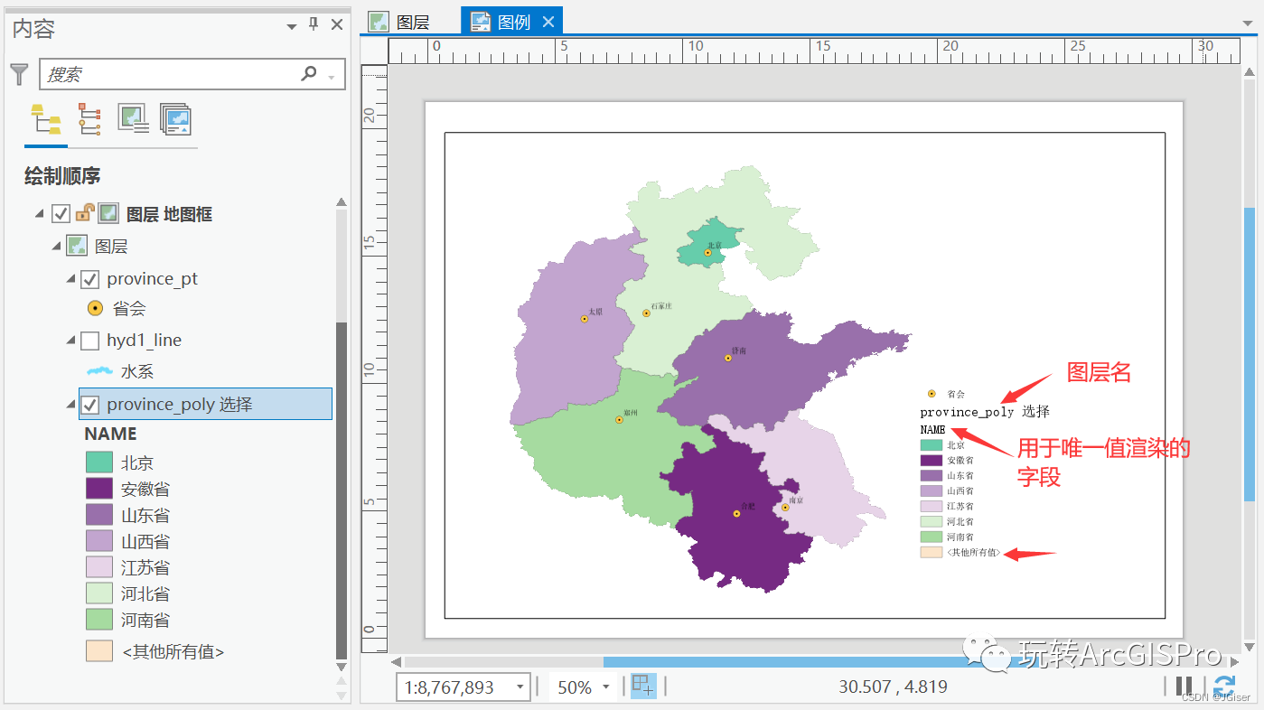Click the NAME field heading in Contents
1264x710 pixels.
coord(110,434)
